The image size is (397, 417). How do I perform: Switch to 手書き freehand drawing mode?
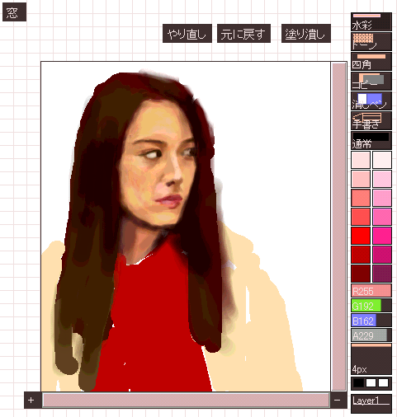click(371, 121)
